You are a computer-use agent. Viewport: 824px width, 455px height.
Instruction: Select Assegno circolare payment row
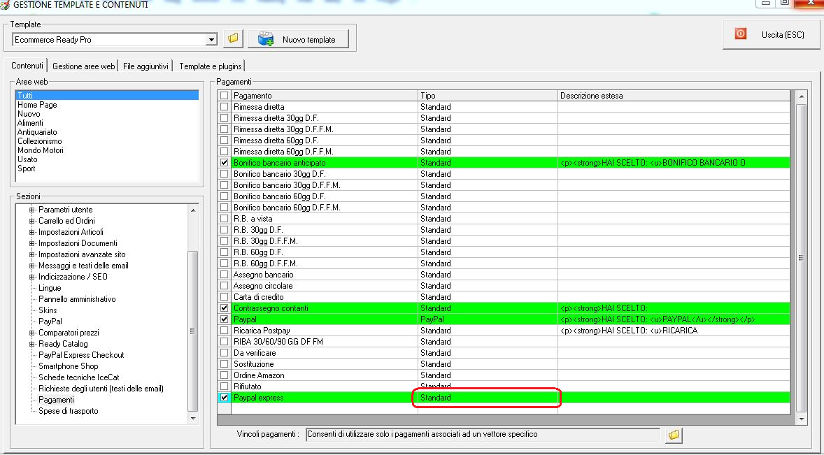pos(504,286)
